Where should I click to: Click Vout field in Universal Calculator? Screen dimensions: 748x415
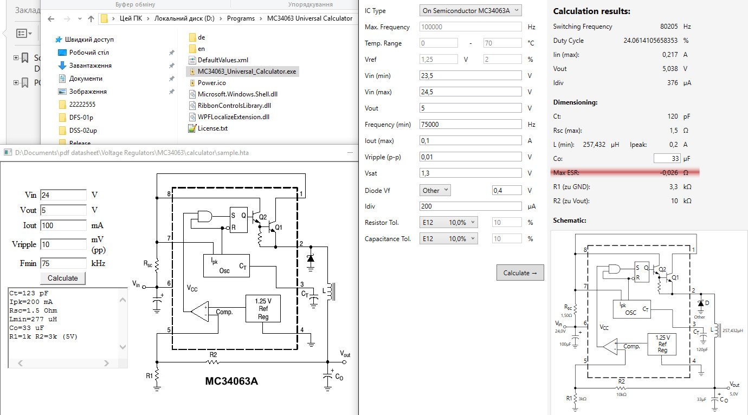pyautogui.click(x=470, y=108)
